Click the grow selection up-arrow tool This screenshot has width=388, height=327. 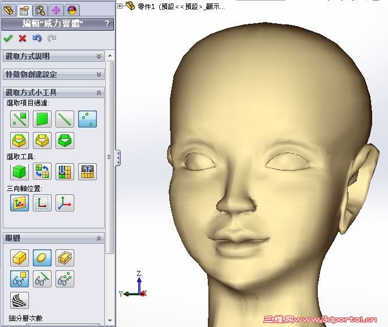(x=87, y=171)
